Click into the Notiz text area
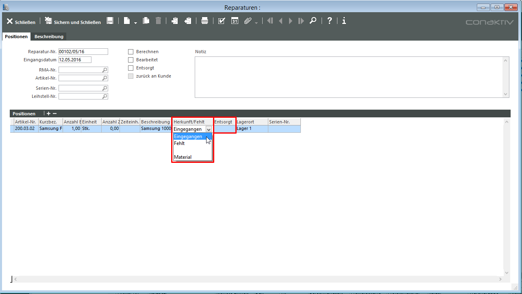This screenshot has width=522, height=294. [x=349, y=77]
